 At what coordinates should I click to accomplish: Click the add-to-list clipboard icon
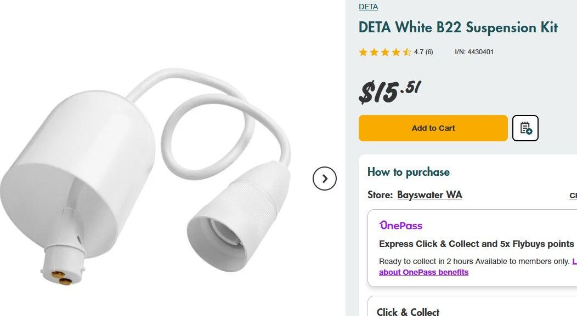point(525,128)
